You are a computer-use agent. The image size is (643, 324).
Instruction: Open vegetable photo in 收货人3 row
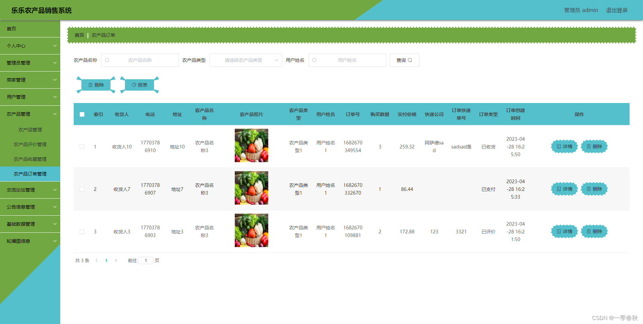[x=252, y=230]
